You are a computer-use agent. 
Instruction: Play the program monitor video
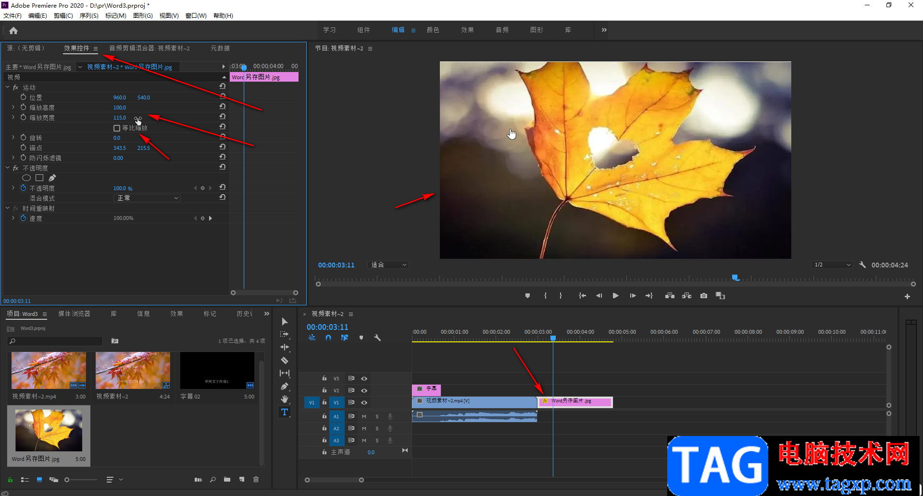(615, 296)
